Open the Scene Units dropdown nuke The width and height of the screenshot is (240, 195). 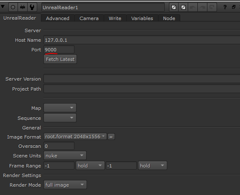coord(65,156)
